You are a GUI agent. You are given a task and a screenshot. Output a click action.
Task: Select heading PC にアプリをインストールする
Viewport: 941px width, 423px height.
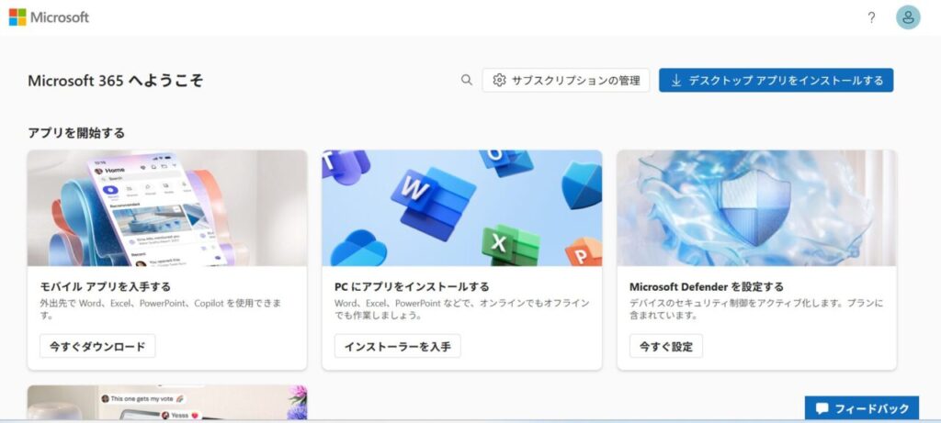412,286
